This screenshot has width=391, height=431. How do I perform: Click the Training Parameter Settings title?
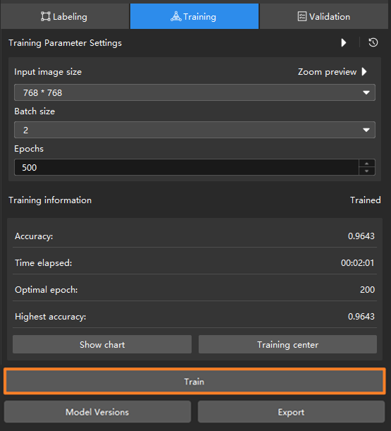tap(65, 43)
